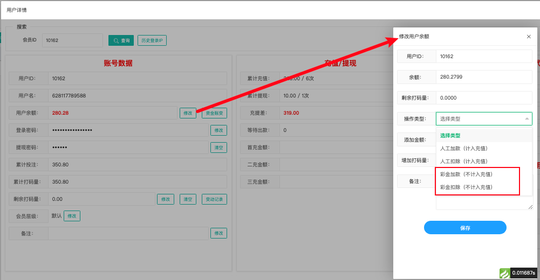Open the 历史登录IP button
Image resolution: width=540 pixels, height=280 pixels.
point(152,40)
